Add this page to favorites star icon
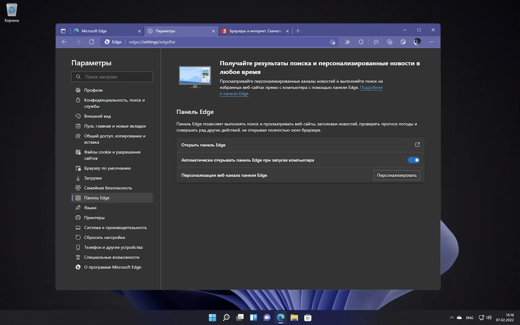The image size is (520, 325). click(332, 42)
